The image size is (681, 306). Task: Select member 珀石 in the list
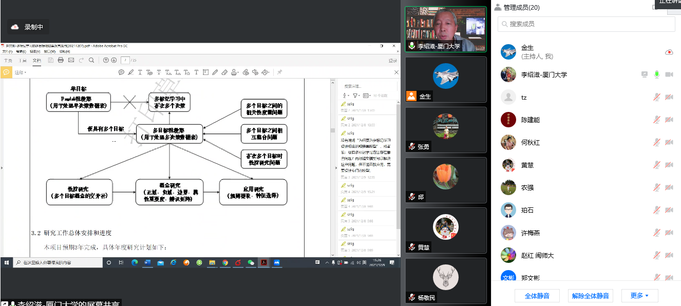(527, 210)
